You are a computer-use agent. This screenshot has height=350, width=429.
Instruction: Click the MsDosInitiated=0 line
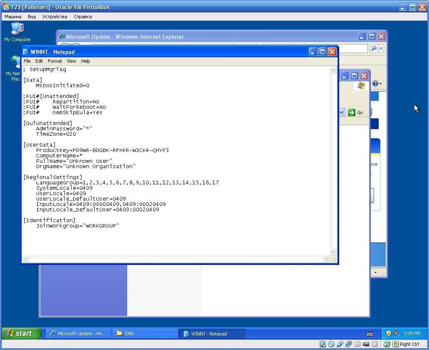tap(62, 86)
